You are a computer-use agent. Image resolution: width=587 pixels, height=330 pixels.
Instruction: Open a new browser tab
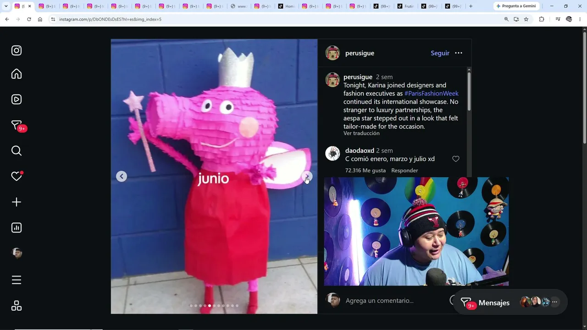coord(471,6)
